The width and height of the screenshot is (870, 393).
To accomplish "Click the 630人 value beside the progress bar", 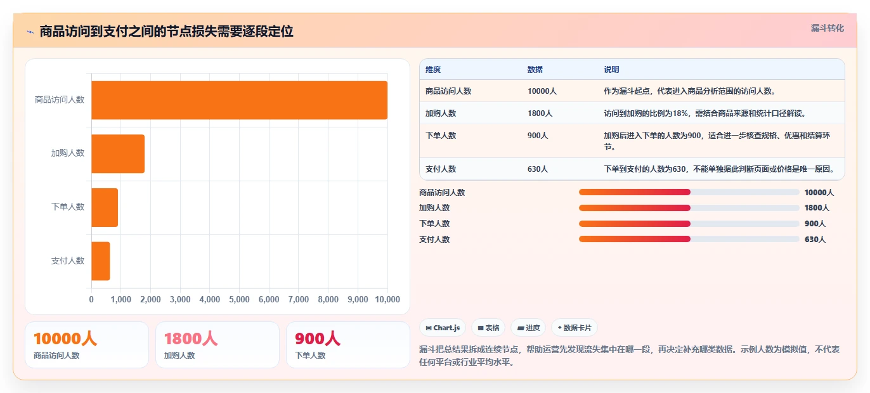I will point(815,239).
